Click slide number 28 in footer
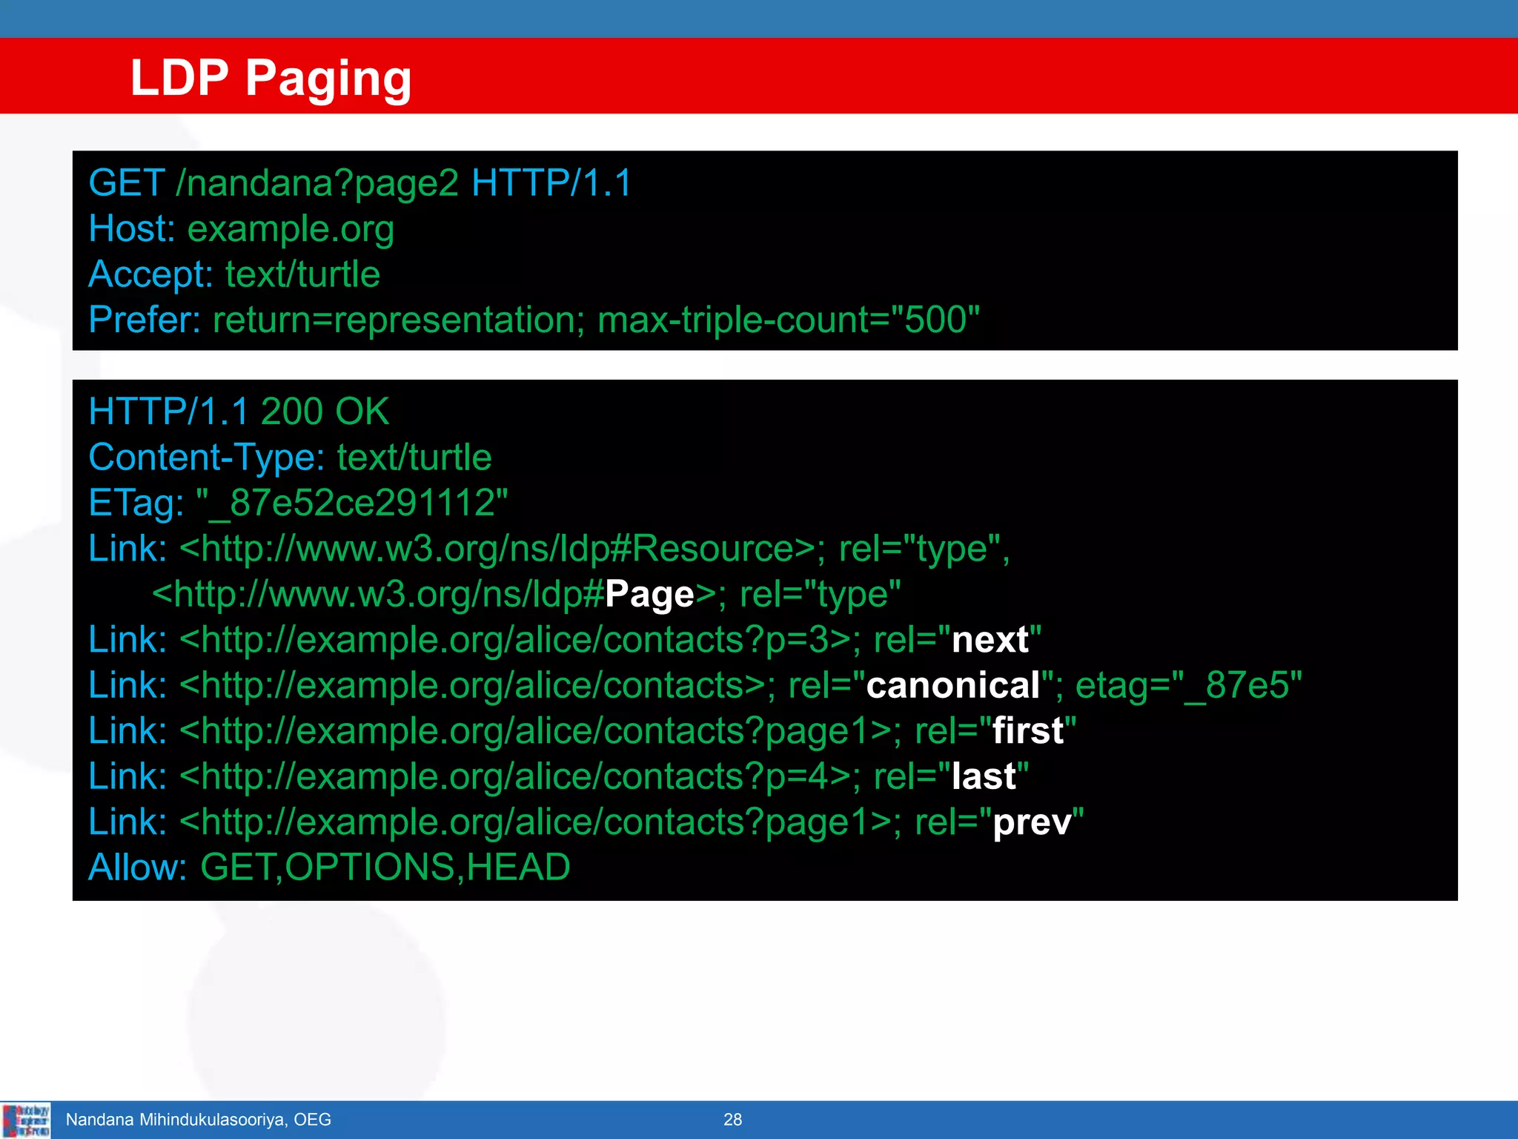Screen dimensions: 1518x1139 [732, 1120]
